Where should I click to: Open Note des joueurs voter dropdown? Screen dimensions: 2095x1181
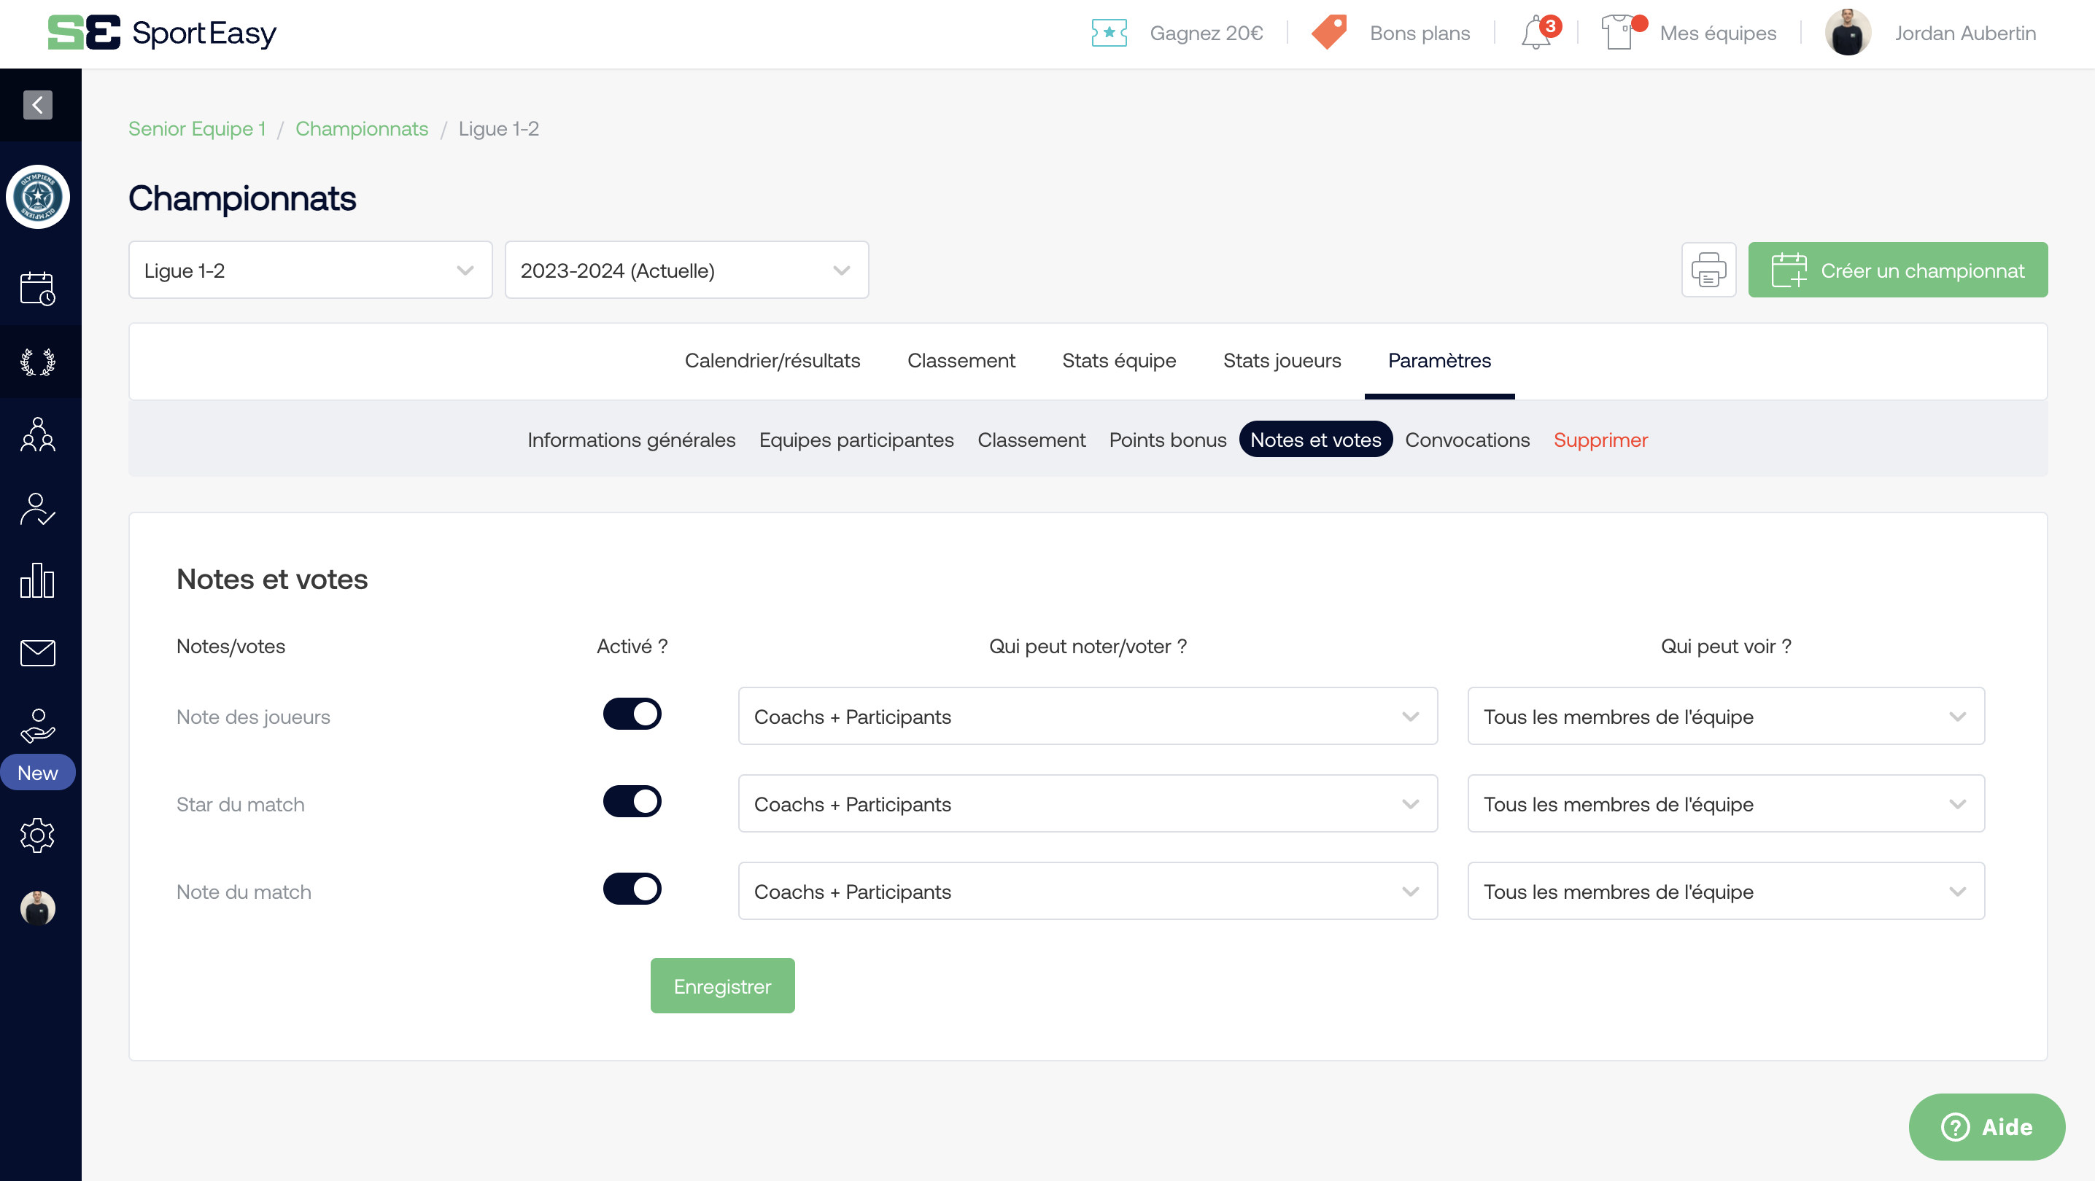pyautogui.click(x=1088, y=717)
